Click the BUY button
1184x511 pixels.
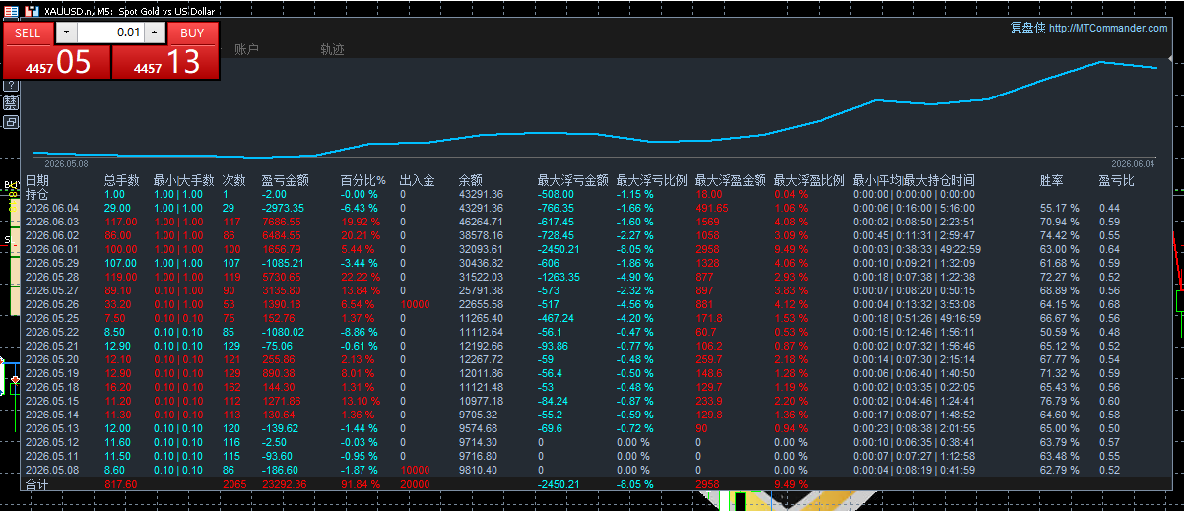click(193, 32)
